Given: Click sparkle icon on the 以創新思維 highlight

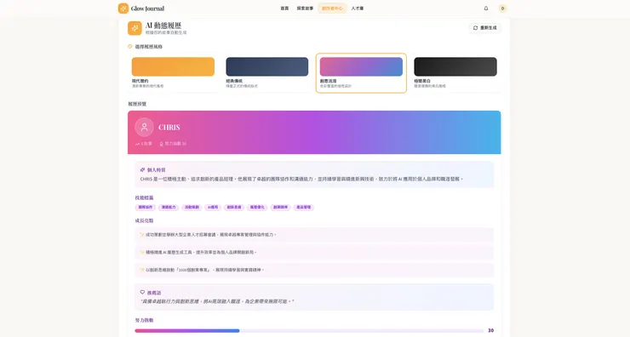Looking at the screenshot, I should 142,270.
